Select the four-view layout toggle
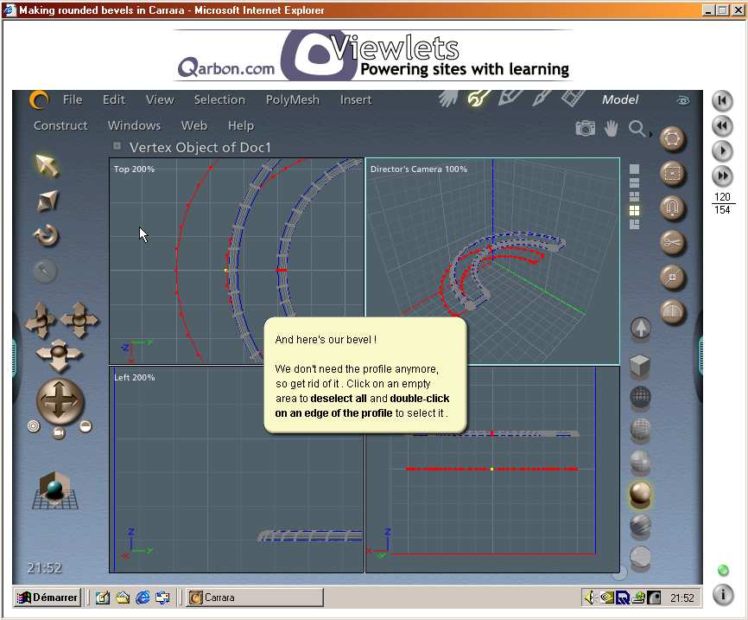 tap(635, 210)
